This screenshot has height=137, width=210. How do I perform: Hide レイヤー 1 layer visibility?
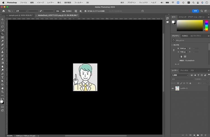click(173, 88)
